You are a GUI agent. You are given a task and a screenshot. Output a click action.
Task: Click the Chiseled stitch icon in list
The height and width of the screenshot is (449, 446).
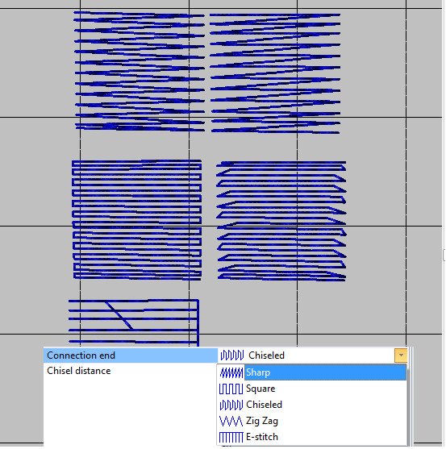pyautogui.click(x=231, y=405)
